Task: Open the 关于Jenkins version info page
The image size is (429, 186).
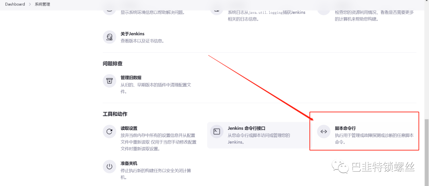Action: (x=132, y=34)
